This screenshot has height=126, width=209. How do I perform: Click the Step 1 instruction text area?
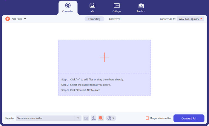93,80
